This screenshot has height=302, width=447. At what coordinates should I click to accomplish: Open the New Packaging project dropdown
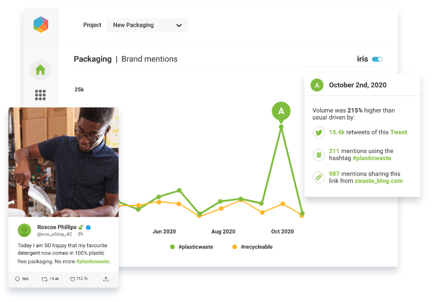[x=147, y=25]
